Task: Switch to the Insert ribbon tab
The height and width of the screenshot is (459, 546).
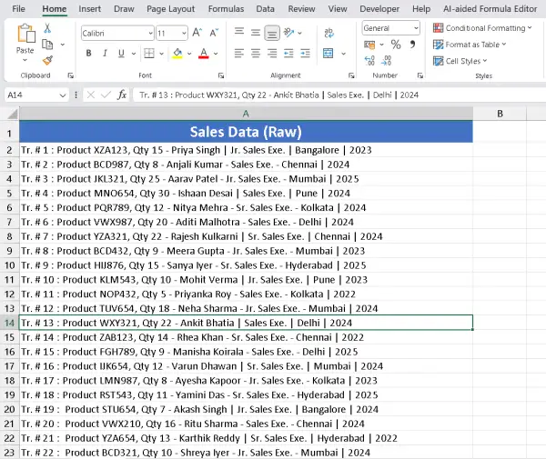Action: click(x=89, y=8)
